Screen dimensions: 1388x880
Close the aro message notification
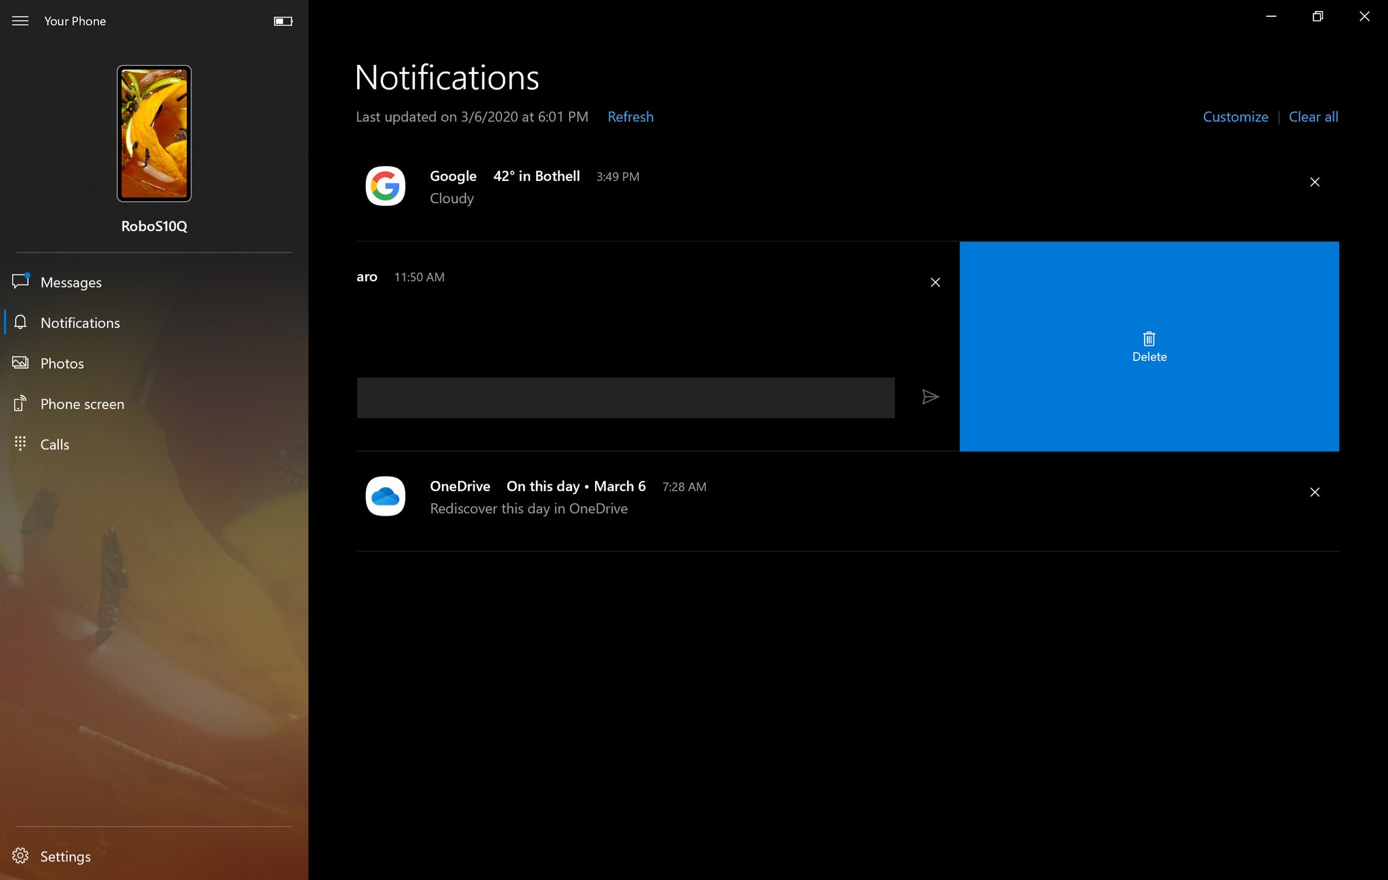pyautogui.click(x=936, y=282)
